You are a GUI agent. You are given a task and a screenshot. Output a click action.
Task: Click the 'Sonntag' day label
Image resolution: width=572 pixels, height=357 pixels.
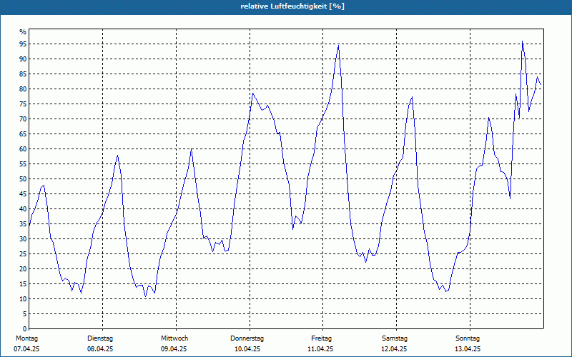click(468, 338)
